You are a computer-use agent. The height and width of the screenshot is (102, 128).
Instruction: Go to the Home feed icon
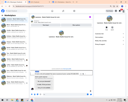pos(52,11)
